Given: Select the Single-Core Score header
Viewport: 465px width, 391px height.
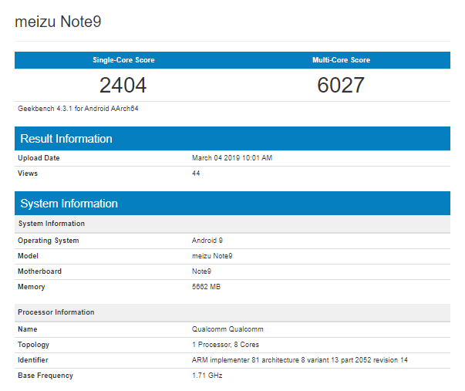Looking at the screenshot, I should pos(123,60).
